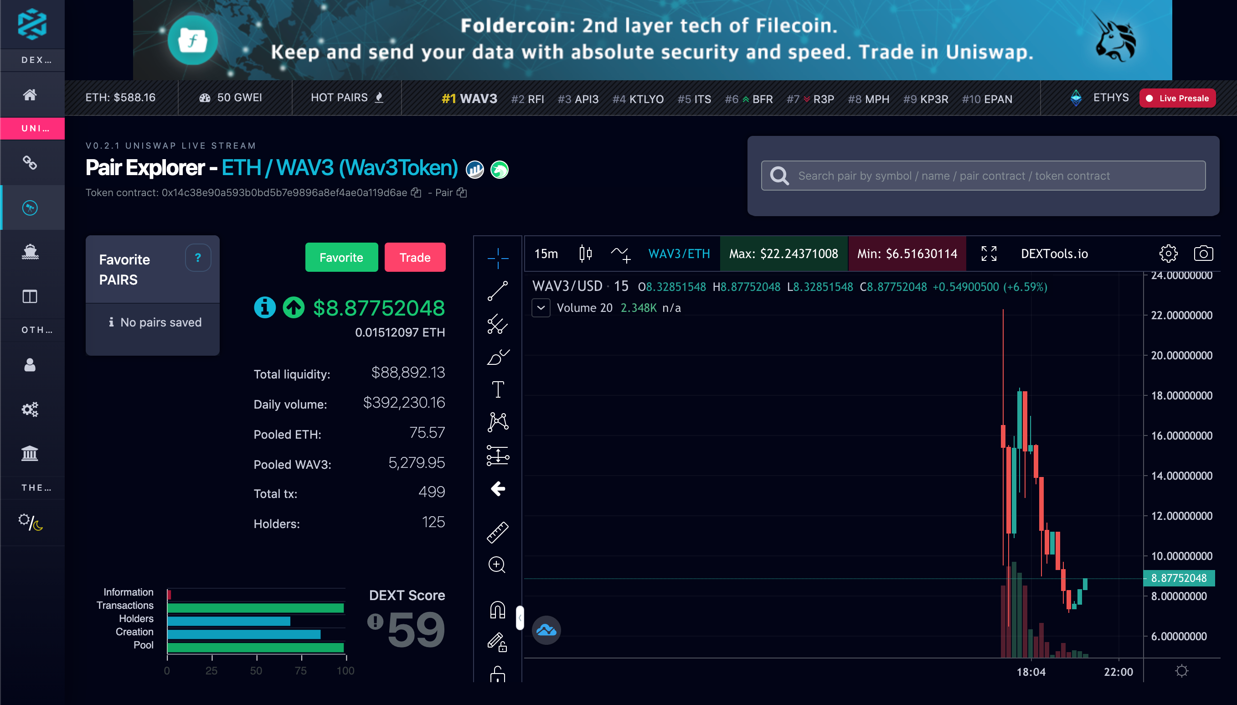Click the fullscreen chart icon

pos(989,253)
